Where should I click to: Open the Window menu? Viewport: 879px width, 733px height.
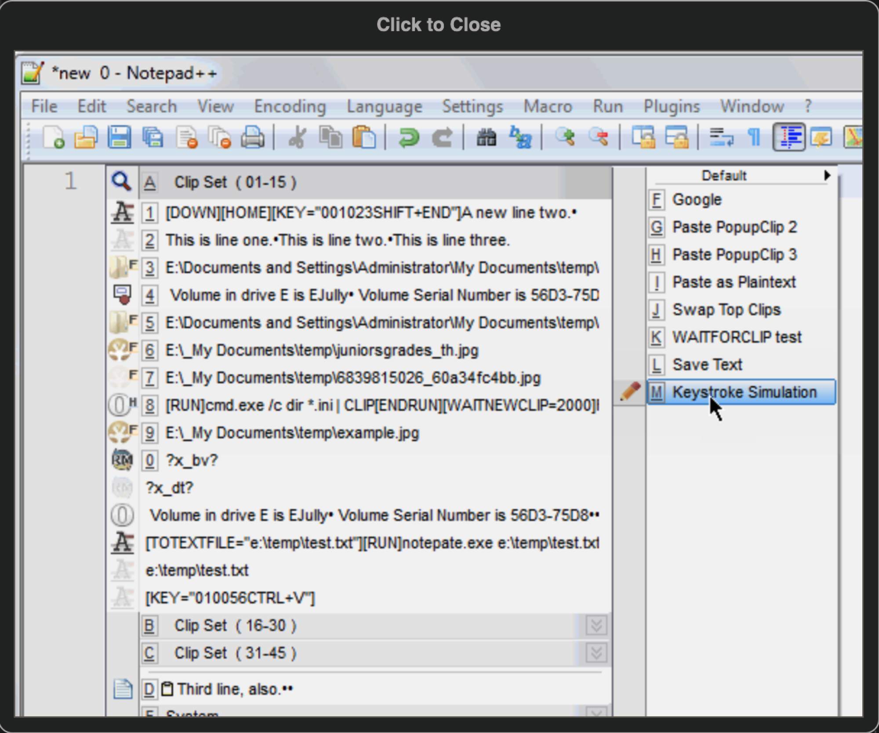[752, 106]
